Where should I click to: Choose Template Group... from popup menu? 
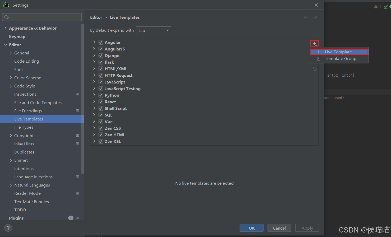[x=339, y=59]
